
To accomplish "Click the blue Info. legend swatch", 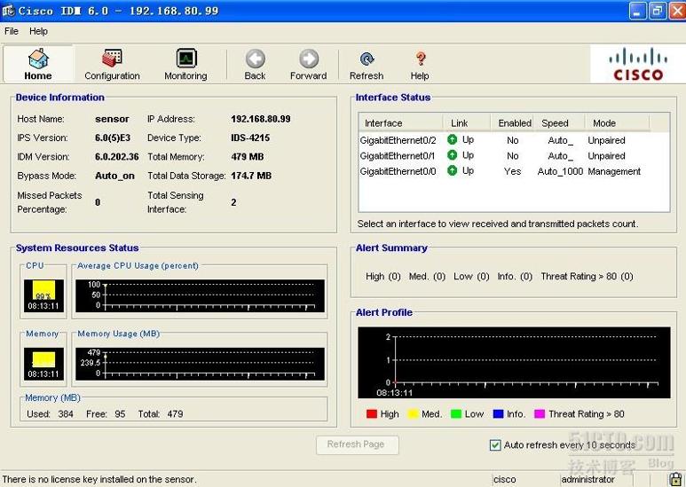I will pos(498,413).
